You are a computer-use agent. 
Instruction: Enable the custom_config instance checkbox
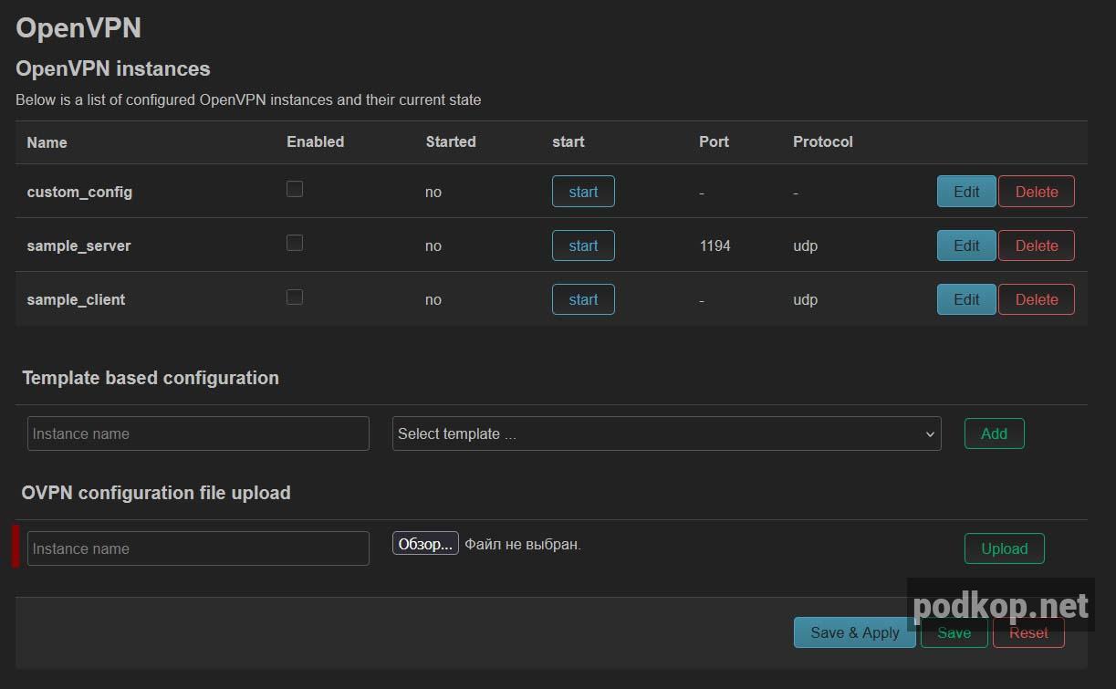[294, 189]
